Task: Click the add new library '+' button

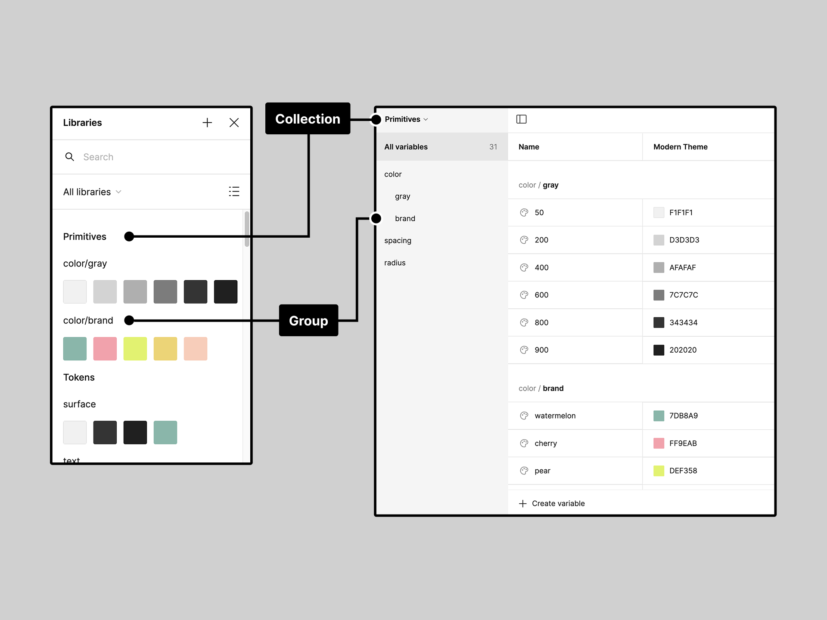Action: 207,122
